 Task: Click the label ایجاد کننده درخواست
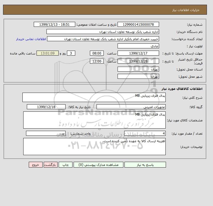pyautogui.click(x=187, y=39)
